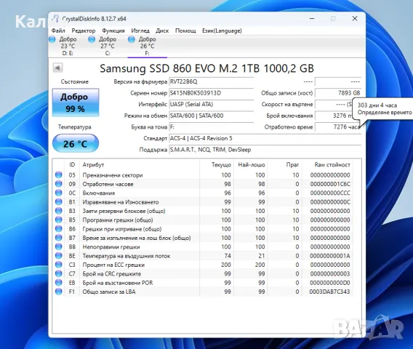Click the Атрибут column header
Image resolution: width=413 pixels, height=349 pixels.
pyautogui.click(x=140, y=165)
